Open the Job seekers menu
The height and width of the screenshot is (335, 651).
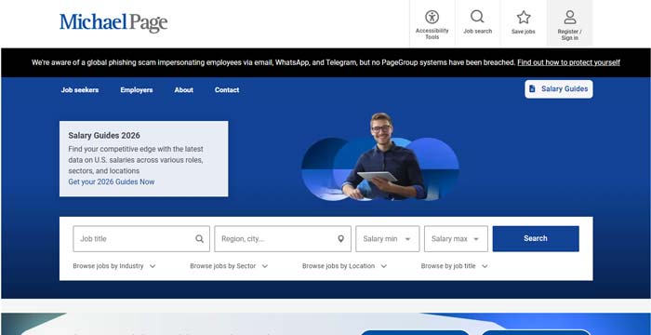click(x=80, y=89)
